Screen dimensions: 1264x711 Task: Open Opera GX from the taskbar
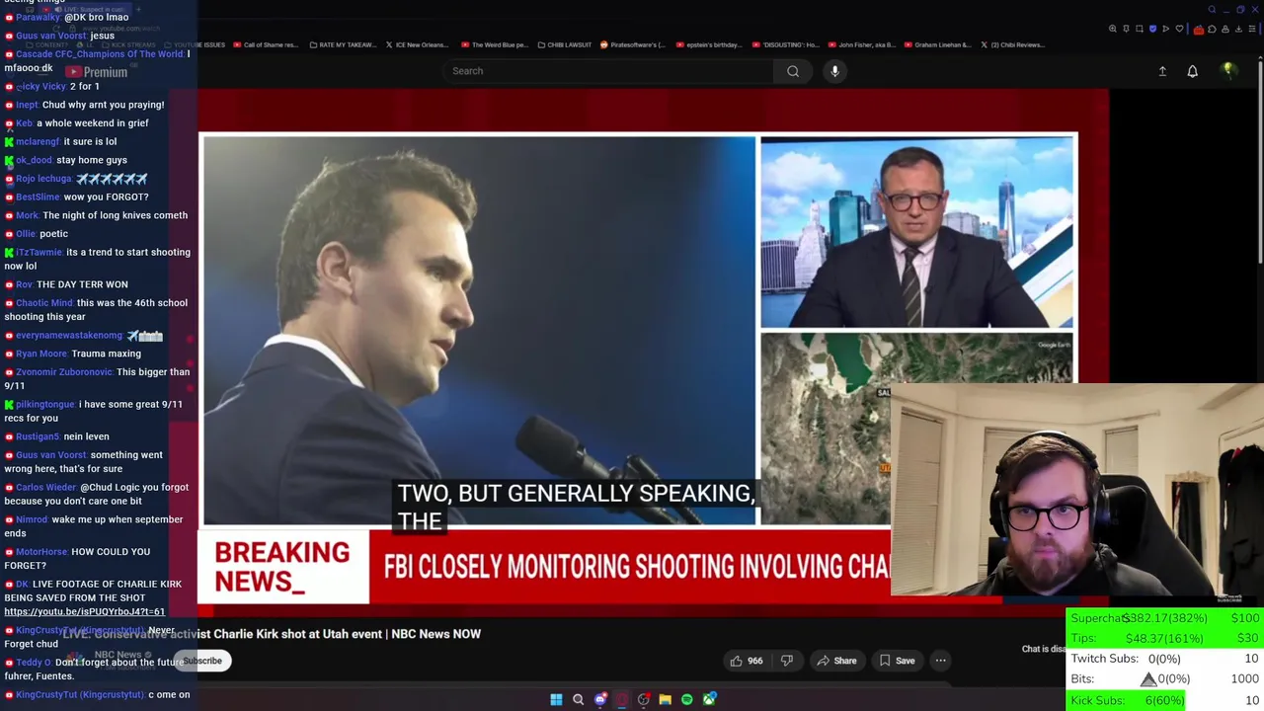click(622, 699)
